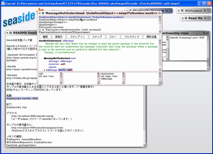Click 'KomSeasideJ stop.' line in README
The image size is (213, 154).
pyautogui.click(x=17, y=107)
